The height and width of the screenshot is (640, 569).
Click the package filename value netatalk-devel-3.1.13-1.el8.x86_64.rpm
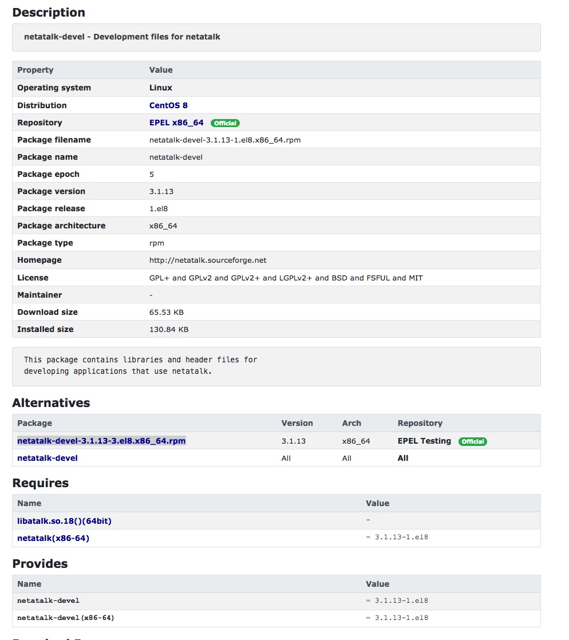tap(225, 140)
